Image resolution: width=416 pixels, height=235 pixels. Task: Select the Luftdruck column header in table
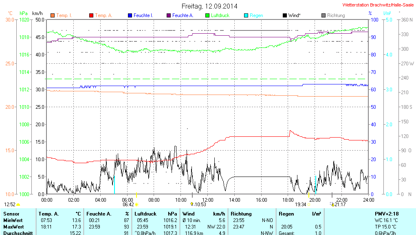point(145,213)
